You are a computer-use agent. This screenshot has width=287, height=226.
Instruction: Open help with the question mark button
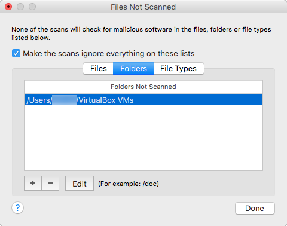pyautogui.click(x=17, y=208)
